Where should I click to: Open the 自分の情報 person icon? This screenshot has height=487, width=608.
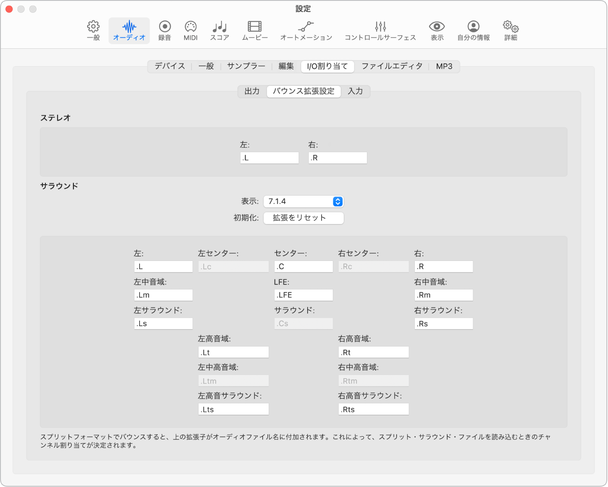click(x=474, y=31)
